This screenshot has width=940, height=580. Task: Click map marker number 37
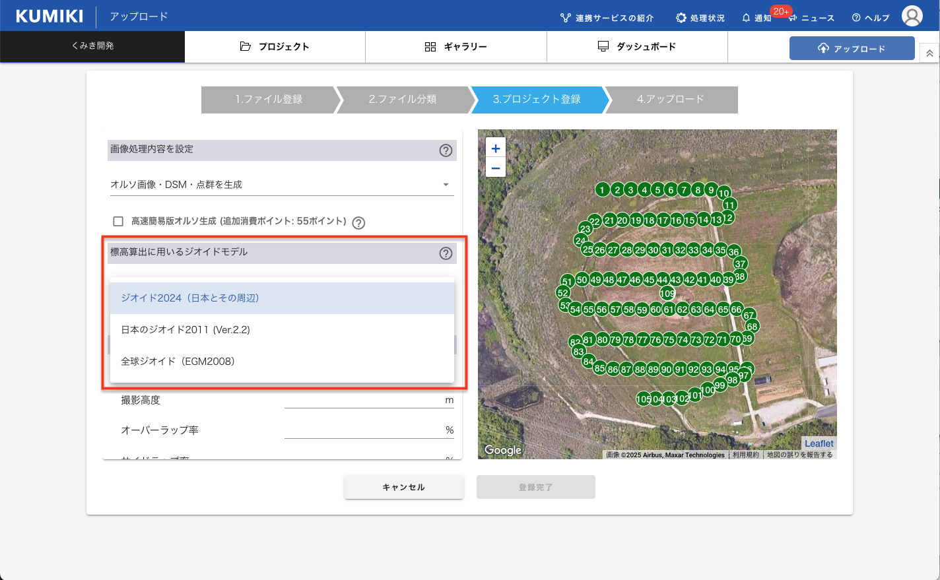(740, 264)
